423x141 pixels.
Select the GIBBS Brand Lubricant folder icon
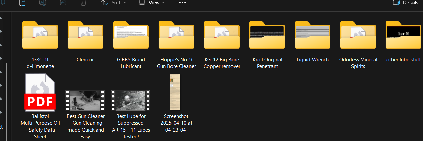click(131, 35)
